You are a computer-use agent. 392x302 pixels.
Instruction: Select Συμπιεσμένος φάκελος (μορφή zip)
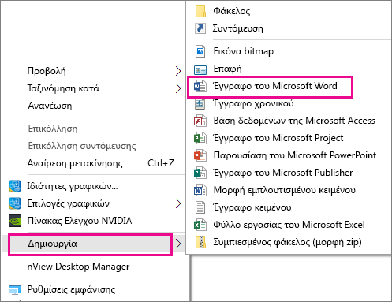(289, 242)
